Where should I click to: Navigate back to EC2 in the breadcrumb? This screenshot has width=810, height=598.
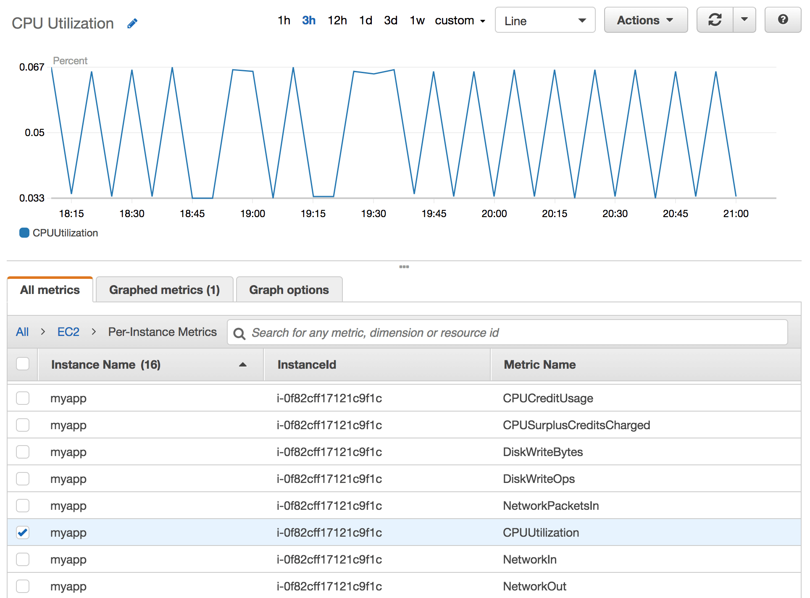click(68, 332)
